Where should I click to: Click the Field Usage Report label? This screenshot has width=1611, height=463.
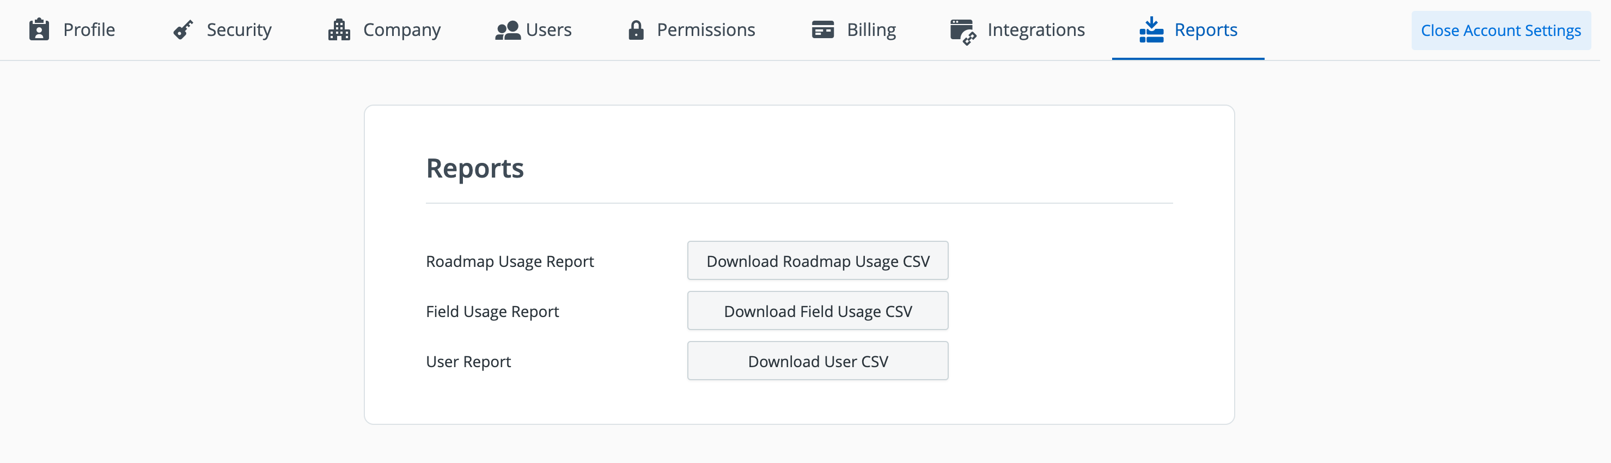492,312
